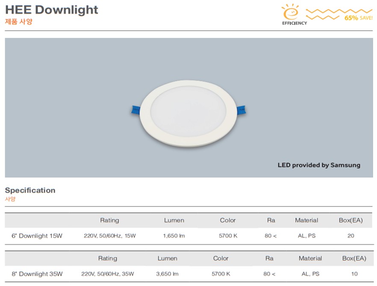Click '5700 K' in the 35W row
The height and width of the screenshot is (286, 377).
(x=221, y=274)
